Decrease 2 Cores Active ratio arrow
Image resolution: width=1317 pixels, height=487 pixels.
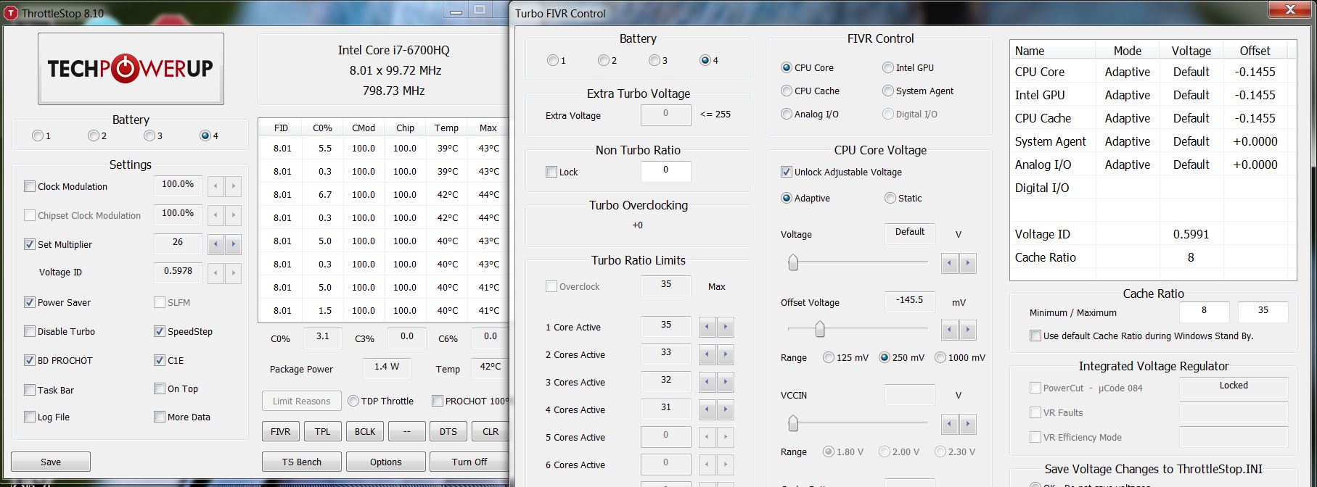(707, 355)
